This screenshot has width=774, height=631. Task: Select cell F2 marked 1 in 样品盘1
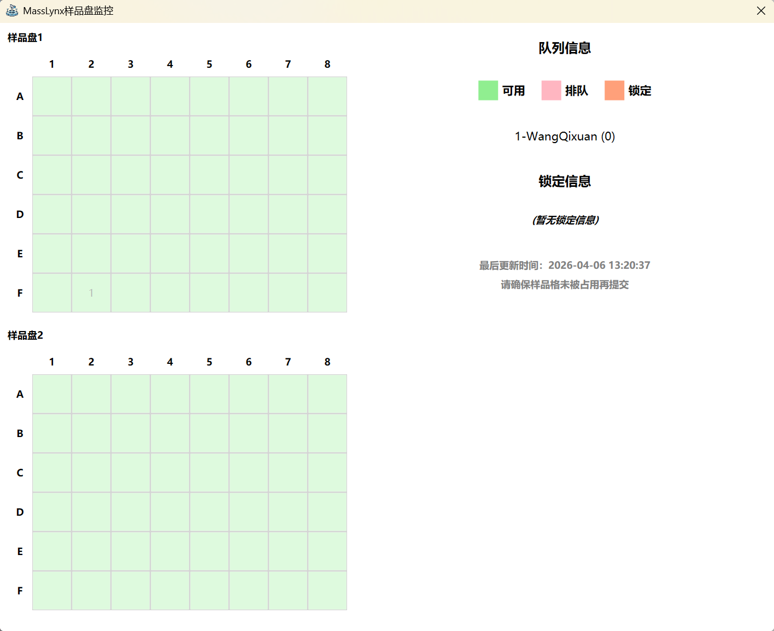91,293
